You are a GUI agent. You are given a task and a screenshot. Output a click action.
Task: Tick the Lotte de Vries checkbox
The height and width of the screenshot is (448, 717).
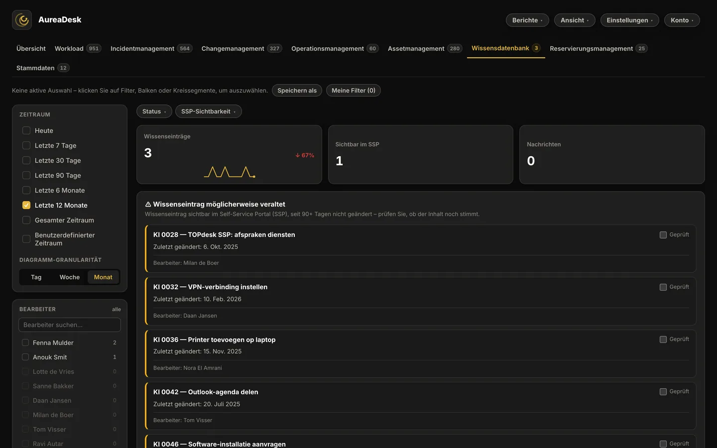point(25,371)
